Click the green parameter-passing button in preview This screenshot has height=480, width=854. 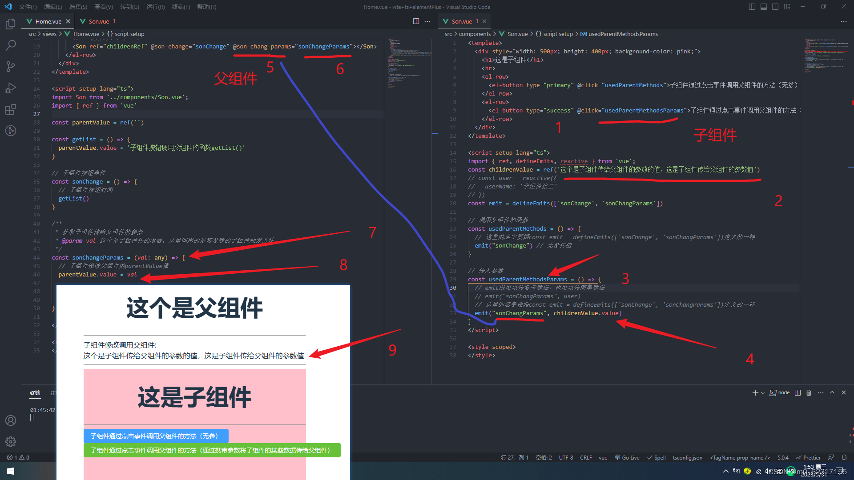click(x=212, y=450)
